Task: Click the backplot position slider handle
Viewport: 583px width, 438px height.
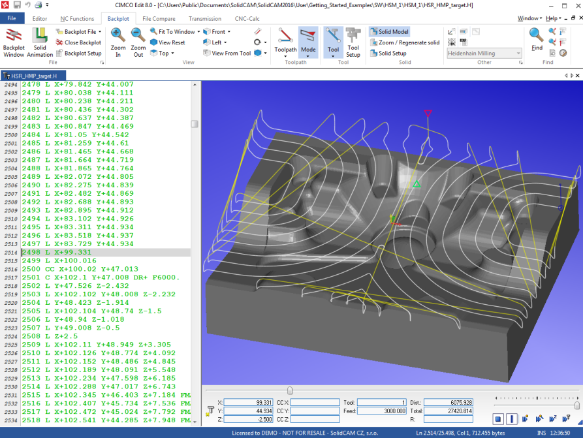Action: tap(290, 390)
